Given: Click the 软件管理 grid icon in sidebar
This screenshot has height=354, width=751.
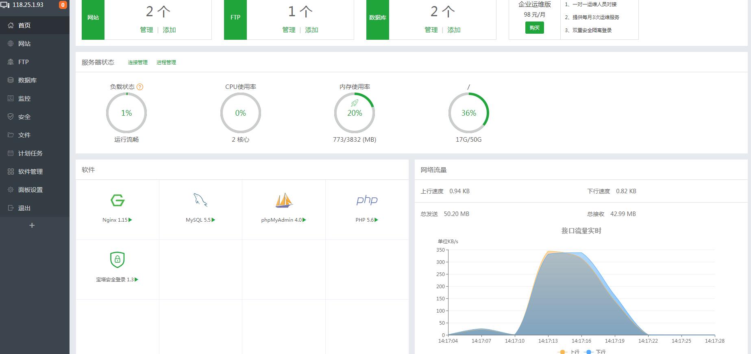Looking at the screenshot, I should (11, 171).
